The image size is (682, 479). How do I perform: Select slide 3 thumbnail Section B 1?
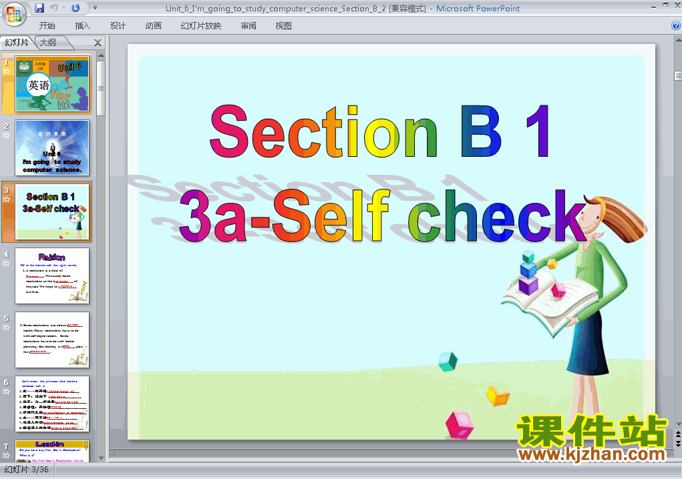(x=52, y=211)
